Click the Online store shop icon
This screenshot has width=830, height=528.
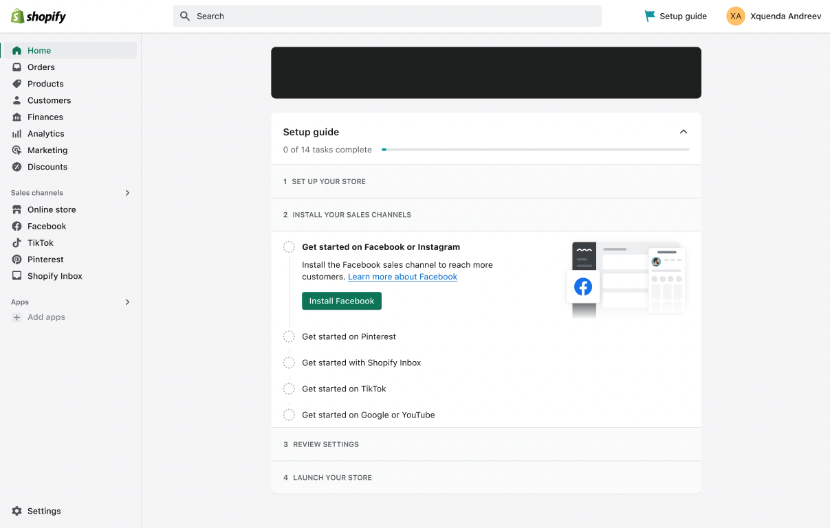pyautogui.click(x=17, y=209)
